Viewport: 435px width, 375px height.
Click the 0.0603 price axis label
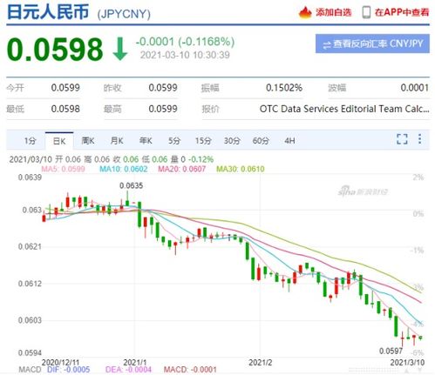30,320
